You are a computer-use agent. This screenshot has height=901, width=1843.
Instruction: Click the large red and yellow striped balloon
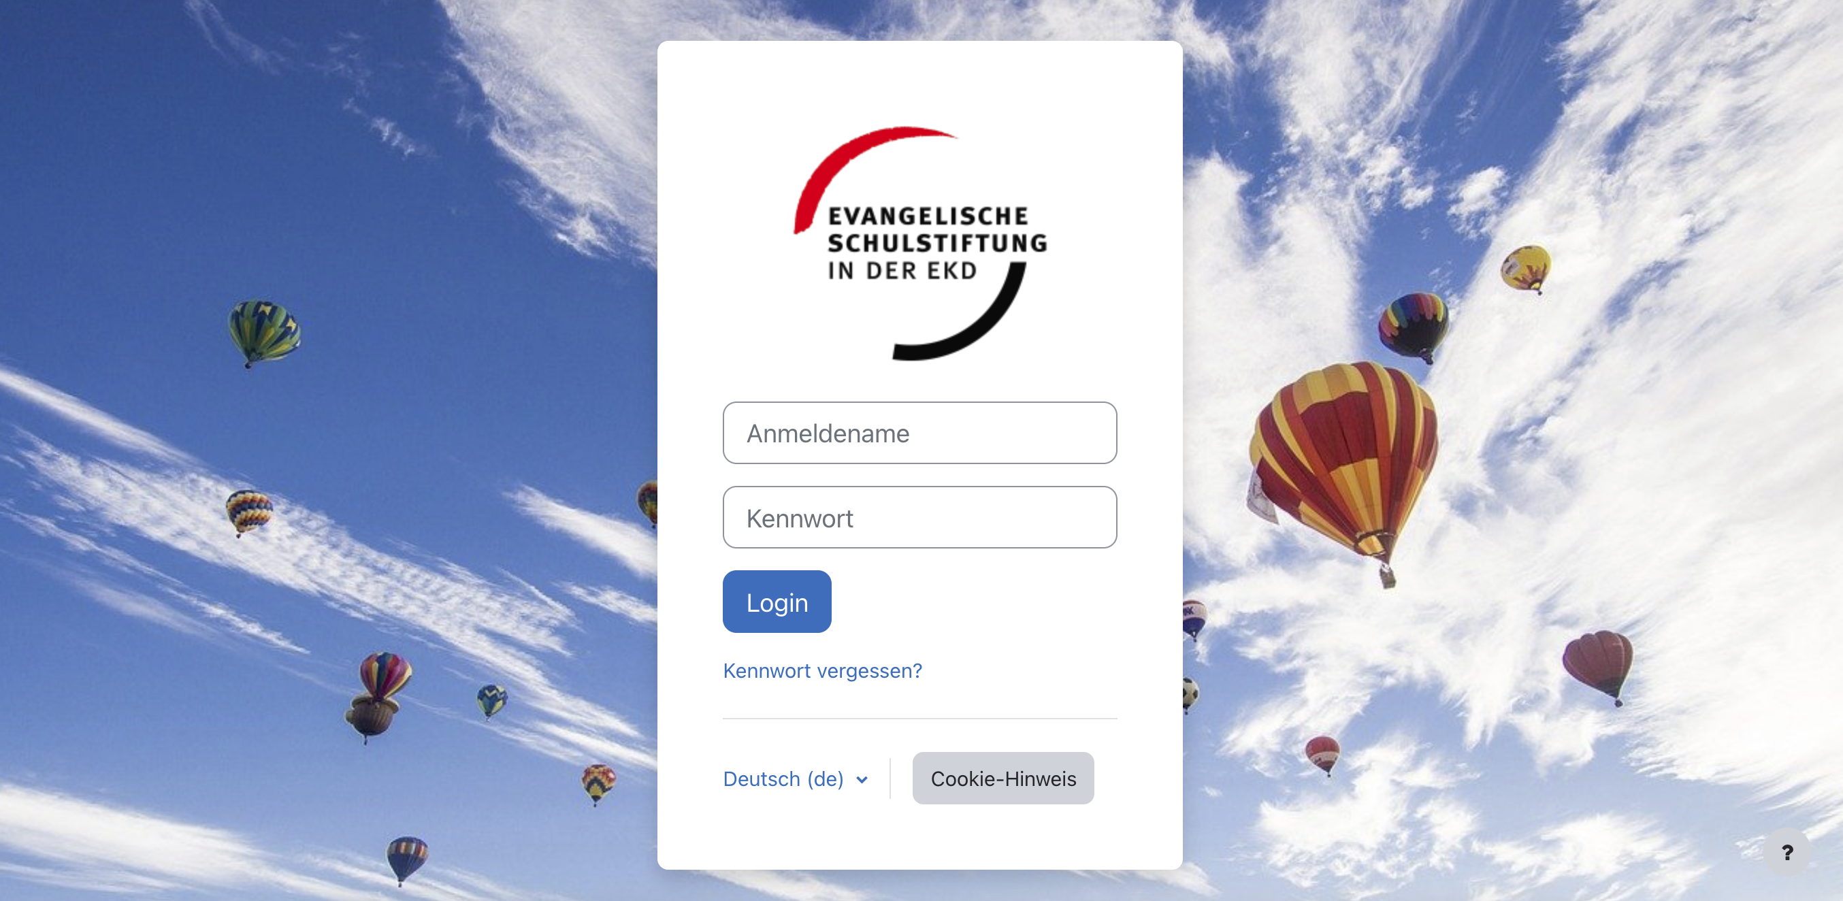pyautogui.click(x=1343, y=461)
